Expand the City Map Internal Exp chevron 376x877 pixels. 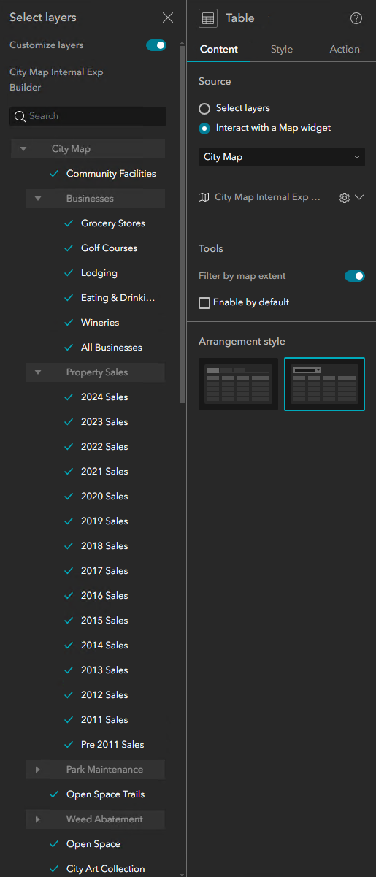click(x=358, y=198)
